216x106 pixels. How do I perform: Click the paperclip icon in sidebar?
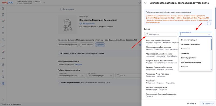tap(3, 27)
